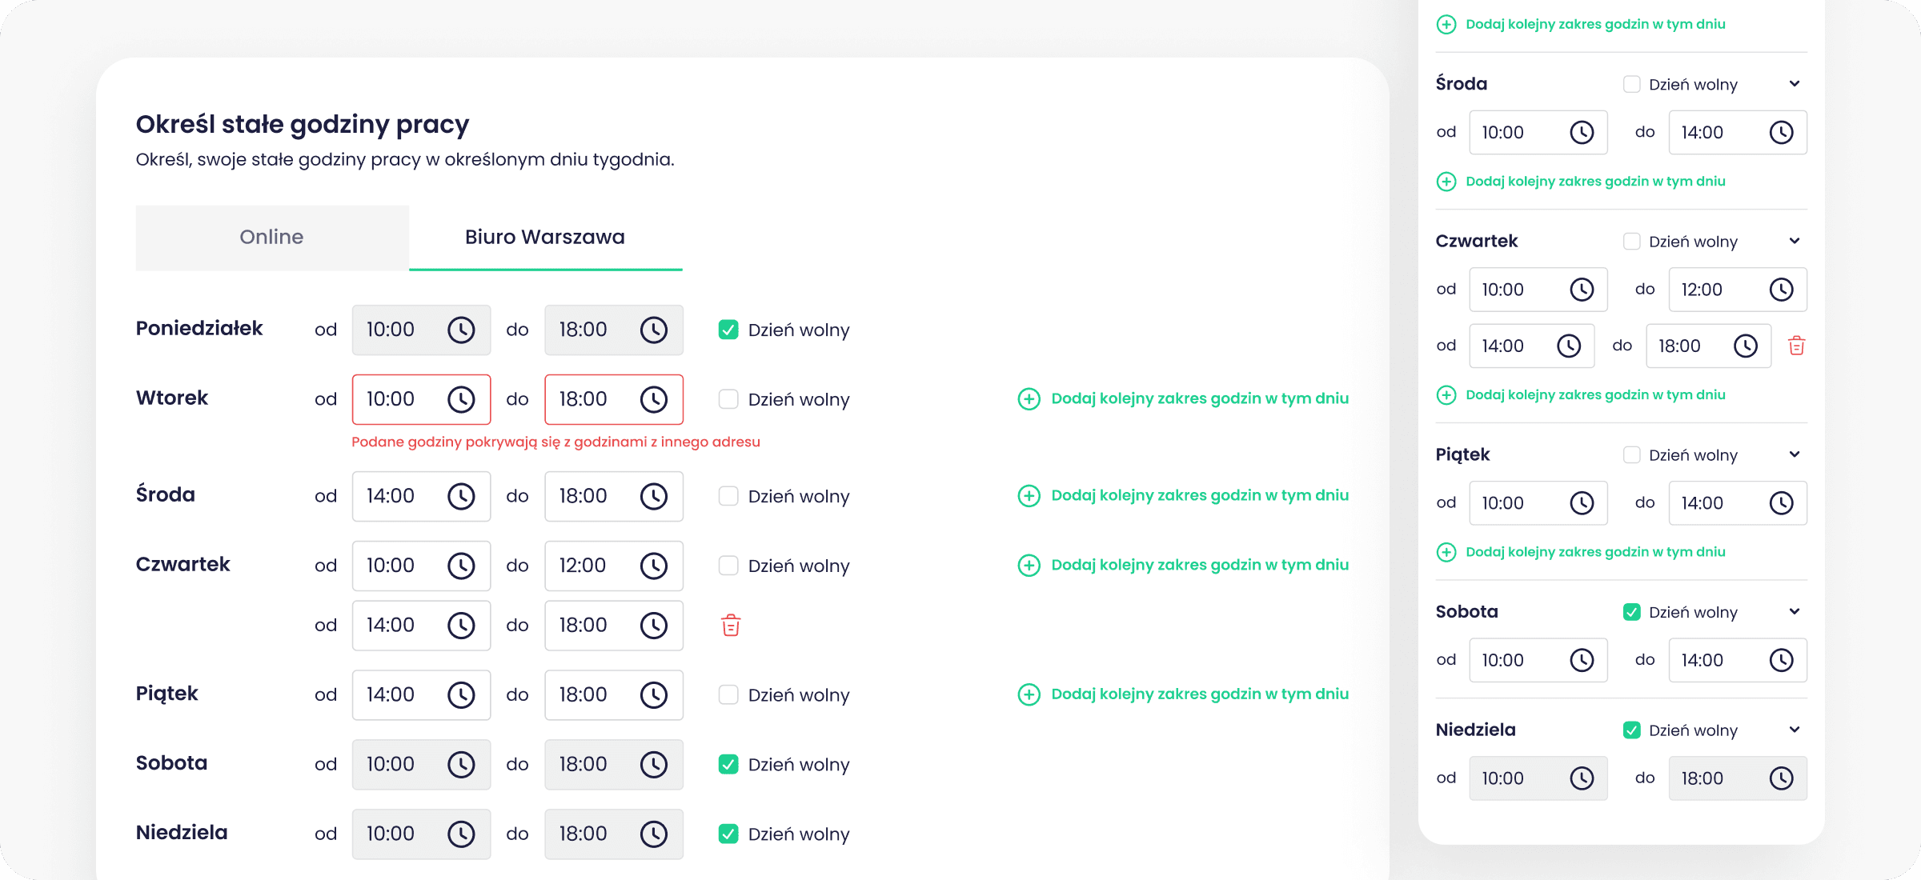
Task: Switch to the Online tab
Action: (272, 238)
